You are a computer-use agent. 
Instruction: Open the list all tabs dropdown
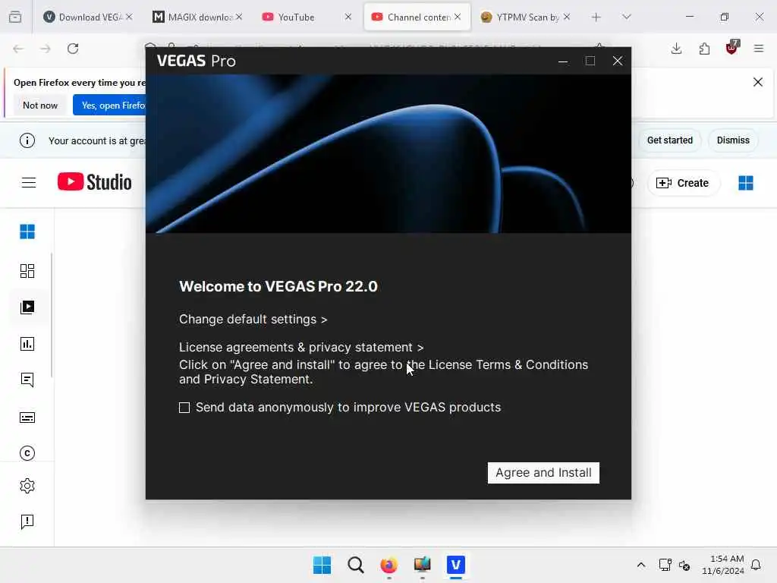tap(626, 17)
